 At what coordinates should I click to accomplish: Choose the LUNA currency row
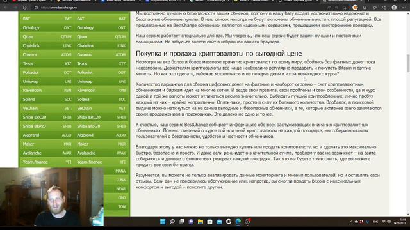116,180
